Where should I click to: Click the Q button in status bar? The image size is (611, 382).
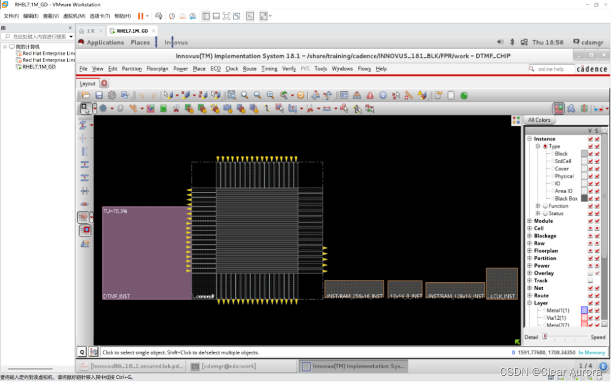[x=82, y=352]
